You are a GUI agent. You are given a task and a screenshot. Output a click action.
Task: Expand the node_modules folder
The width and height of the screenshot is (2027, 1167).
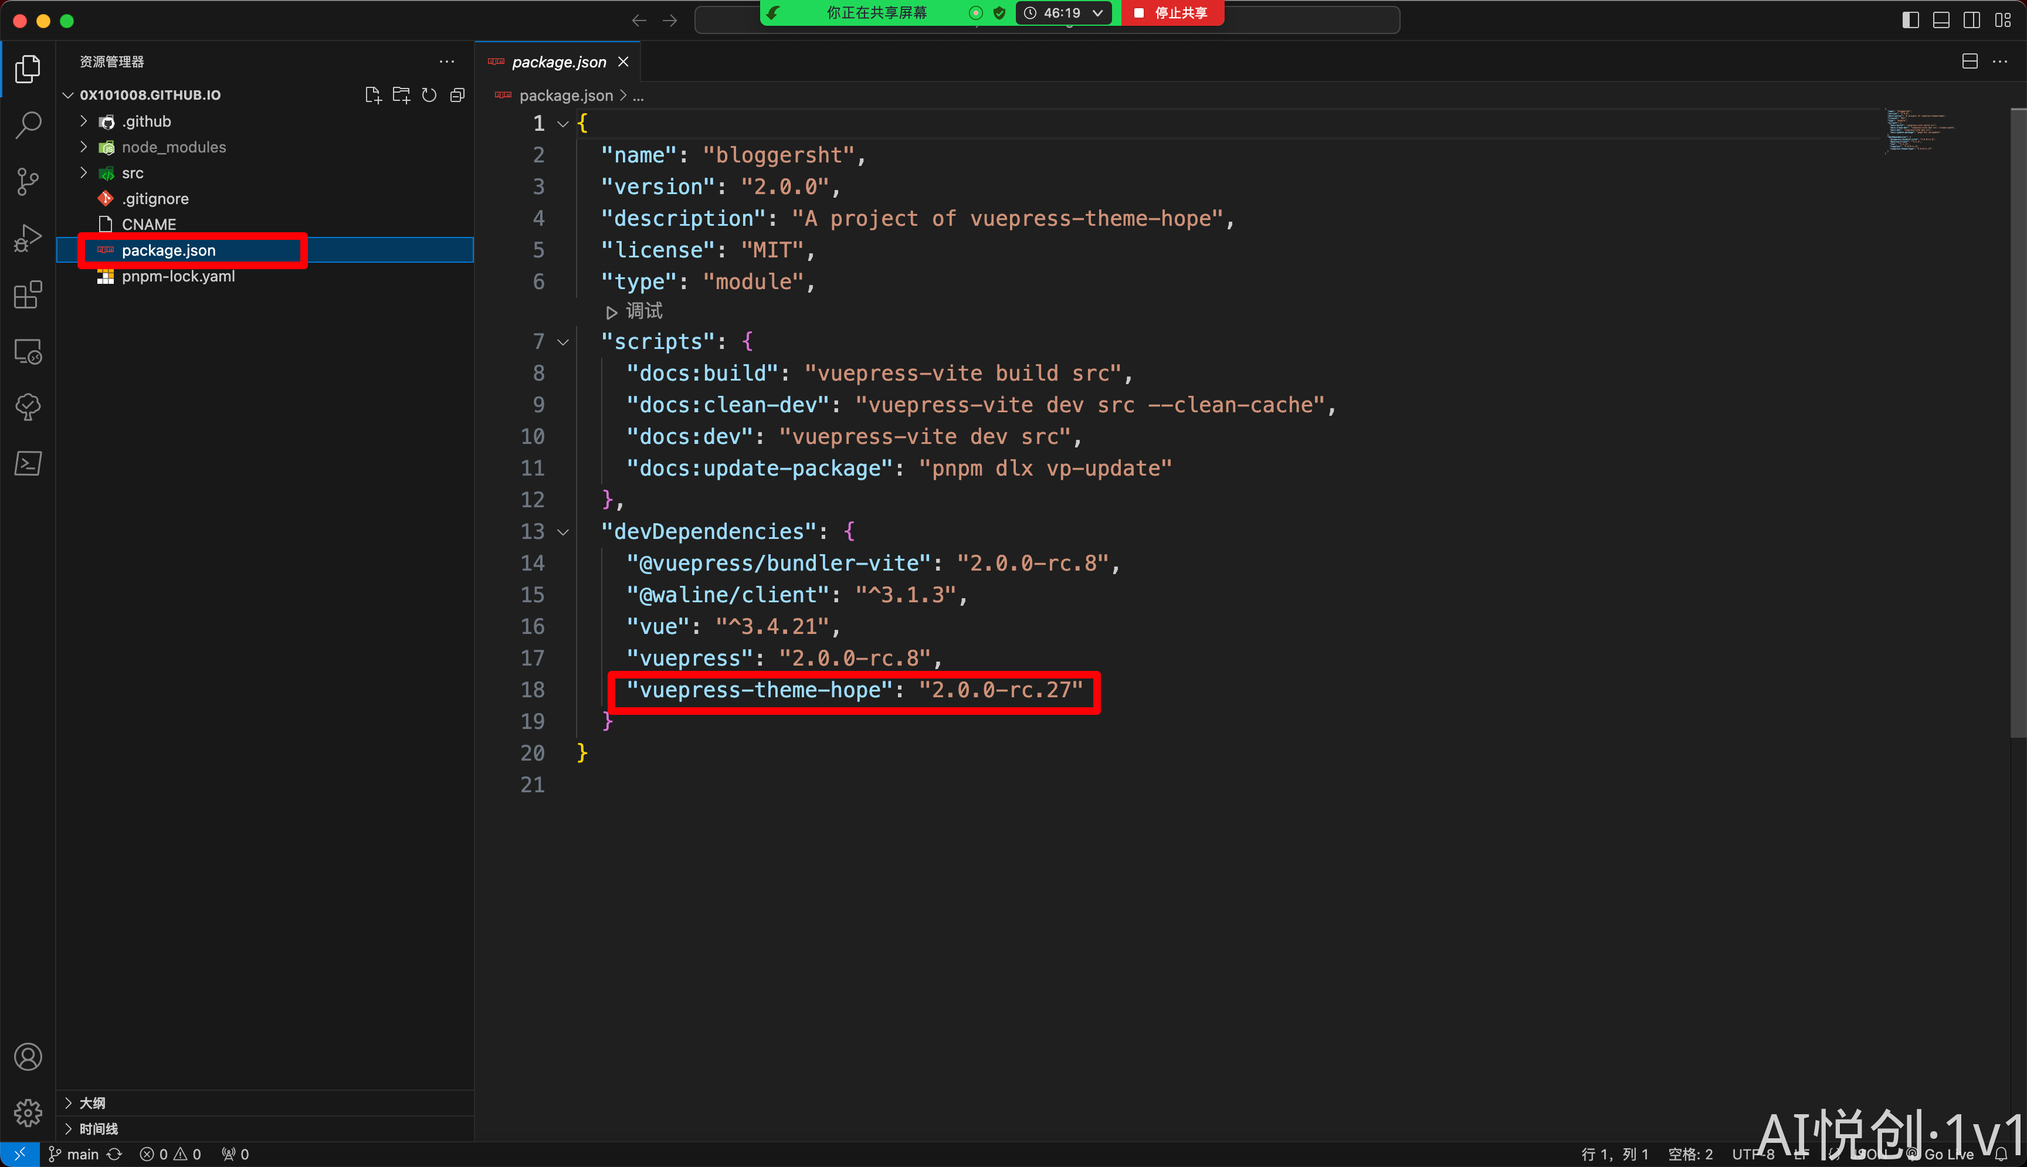point(173,147)
